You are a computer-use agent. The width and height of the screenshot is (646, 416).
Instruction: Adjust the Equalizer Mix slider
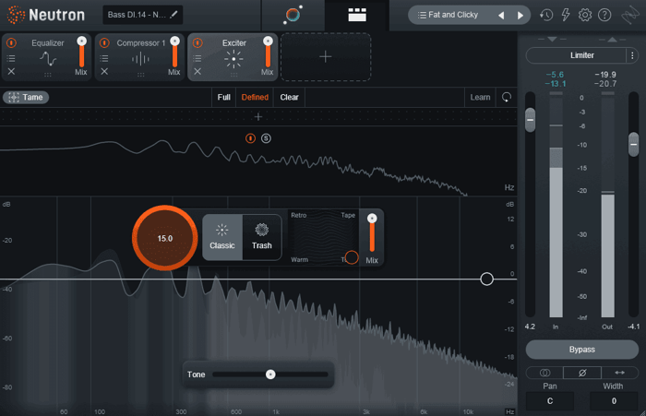(x=81, y=53)
